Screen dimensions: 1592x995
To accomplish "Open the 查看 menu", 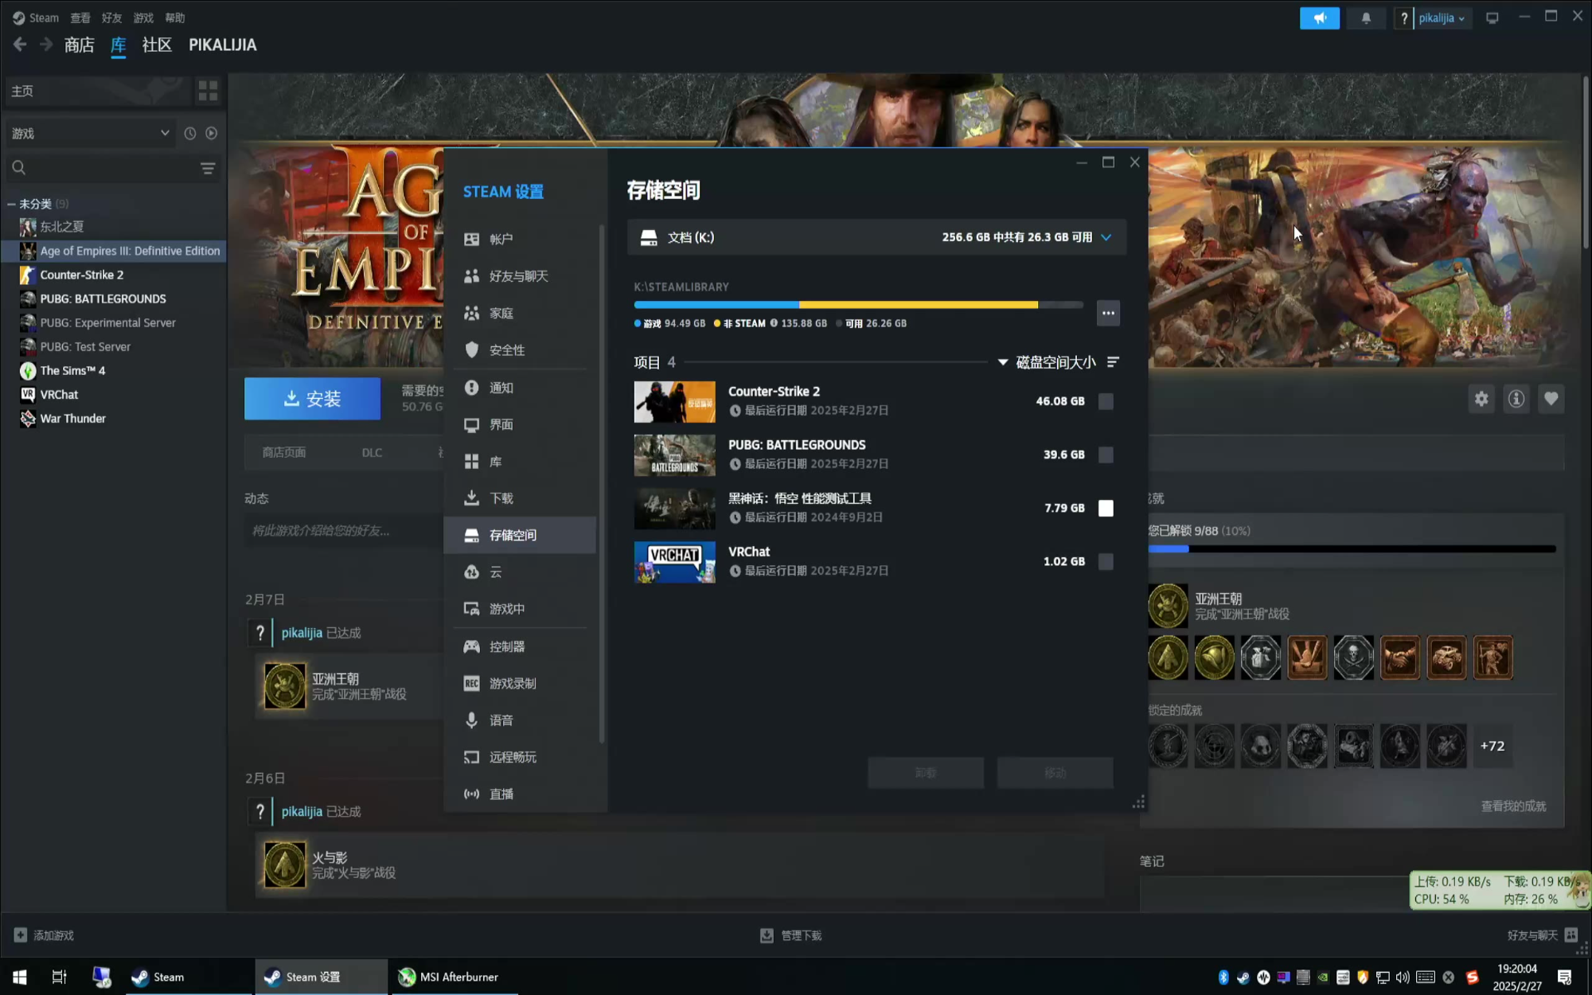I will (80, 18).
